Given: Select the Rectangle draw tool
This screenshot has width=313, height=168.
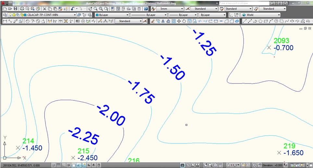Looking at the screenshot, I should [x=266, y=21].
